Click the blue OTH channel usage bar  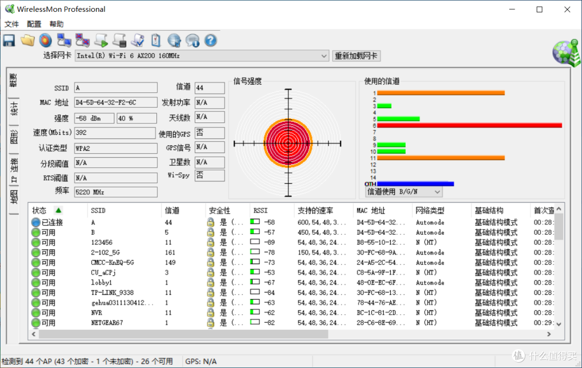click(x=415, y=184)
